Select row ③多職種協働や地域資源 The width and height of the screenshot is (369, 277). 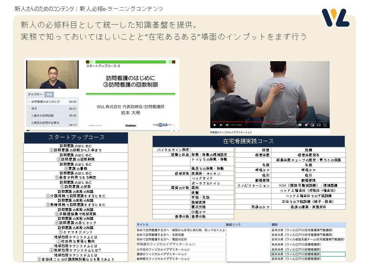click(x=76, y=212)
